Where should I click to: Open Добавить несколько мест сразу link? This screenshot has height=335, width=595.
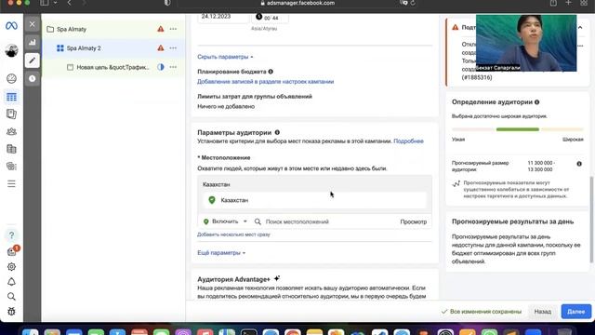click(233, 234)
